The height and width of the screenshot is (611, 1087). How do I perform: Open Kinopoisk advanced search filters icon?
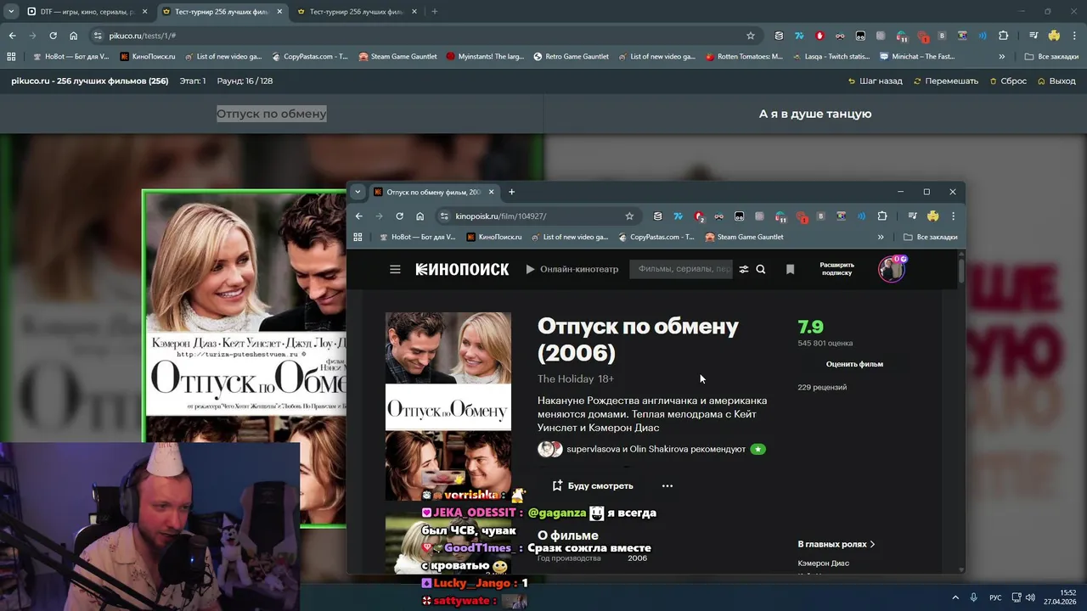(x=744, y=269)
